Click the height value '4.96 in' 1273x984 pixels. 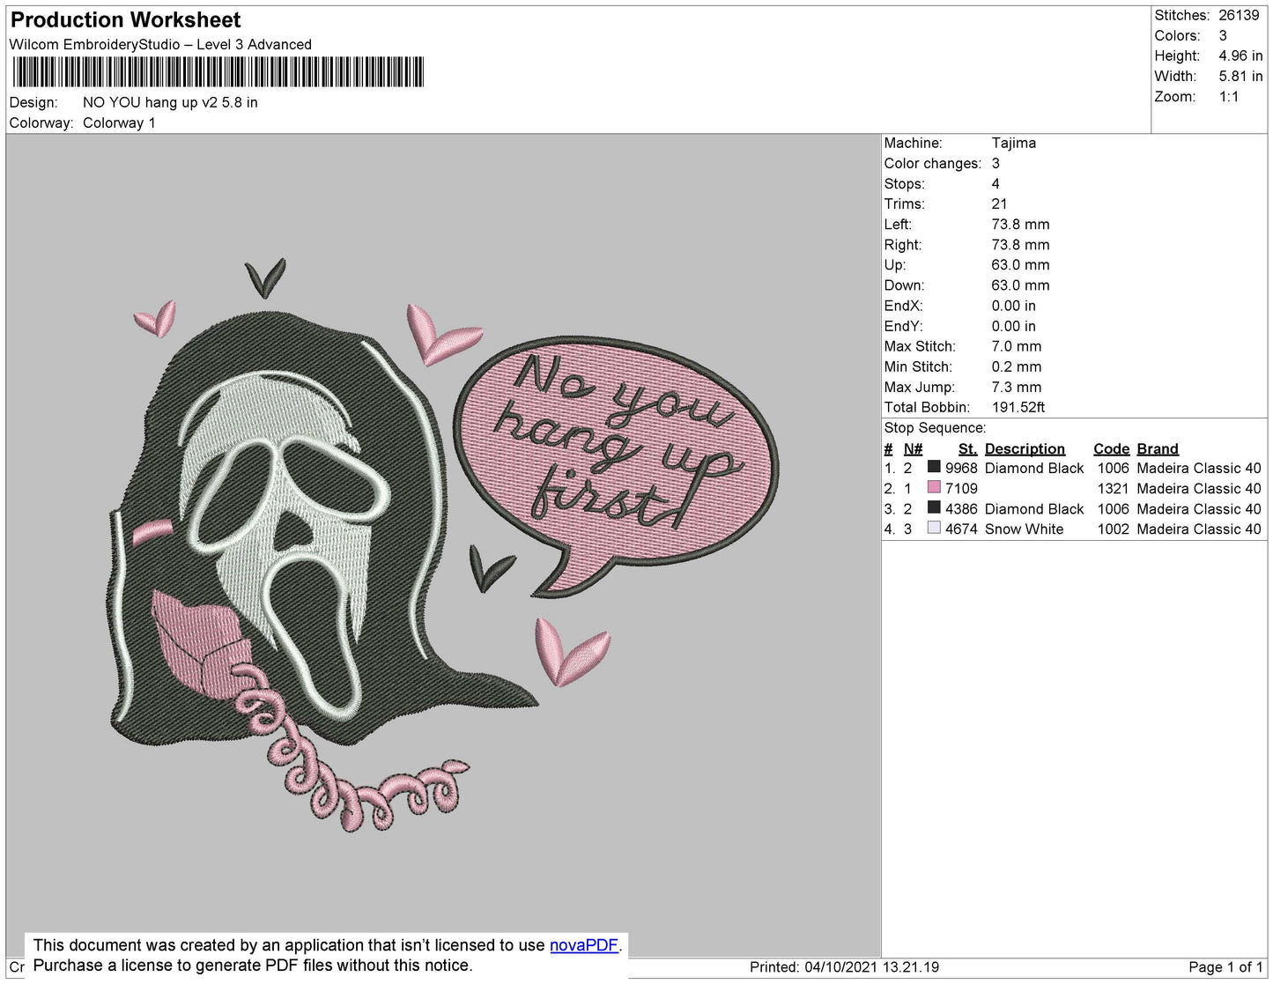point(1240,55)
